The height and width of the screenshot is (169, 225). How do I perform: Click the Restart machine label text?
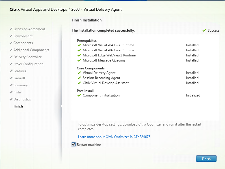[x=89, y=145]
